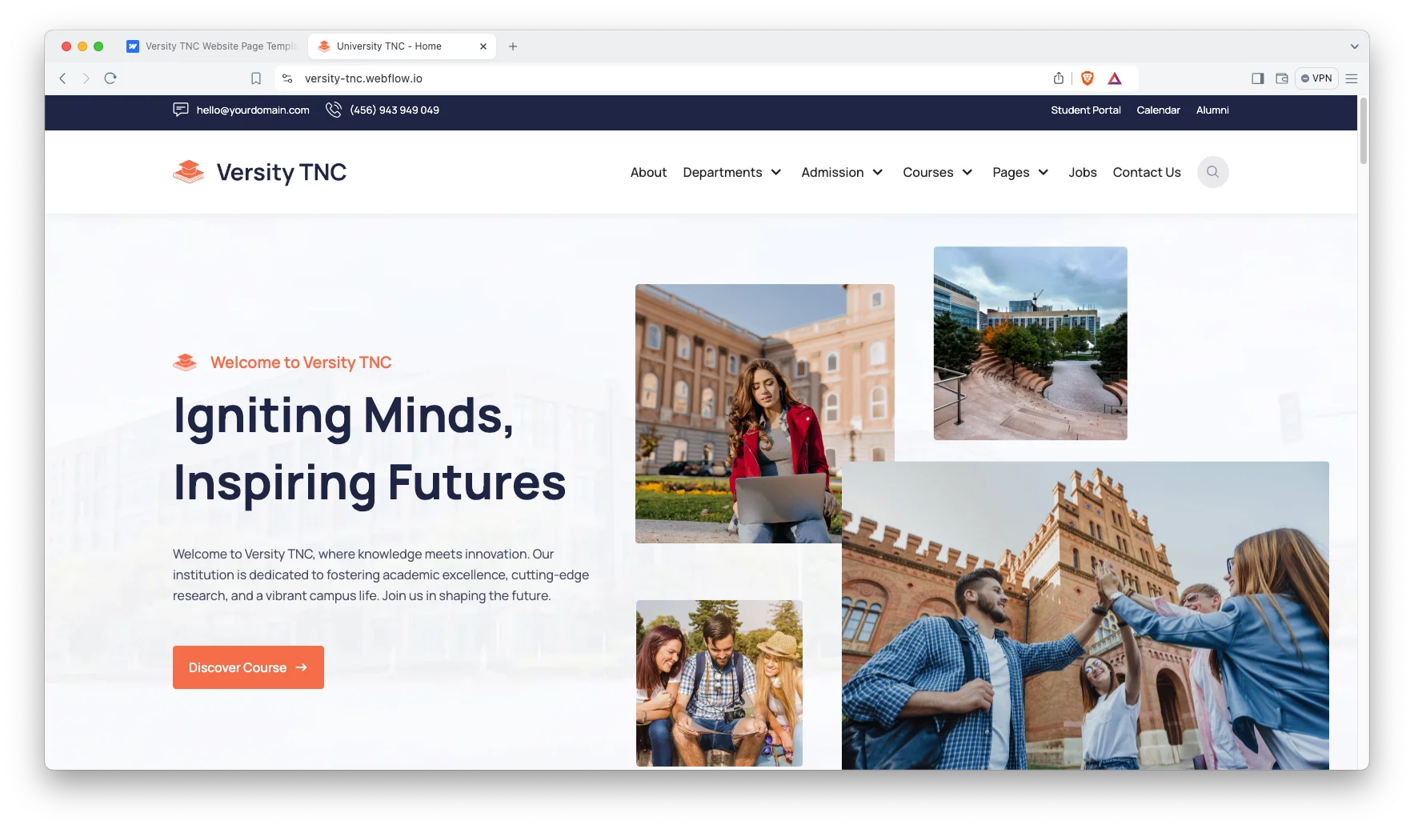This screenshot has height=829, width=1414.
Task: Open the Pages dropdown menu
Action: pos(1020,172)
